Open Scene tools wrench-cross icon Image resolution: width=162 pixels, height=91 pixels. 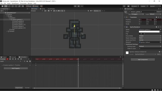click(88, 11)
